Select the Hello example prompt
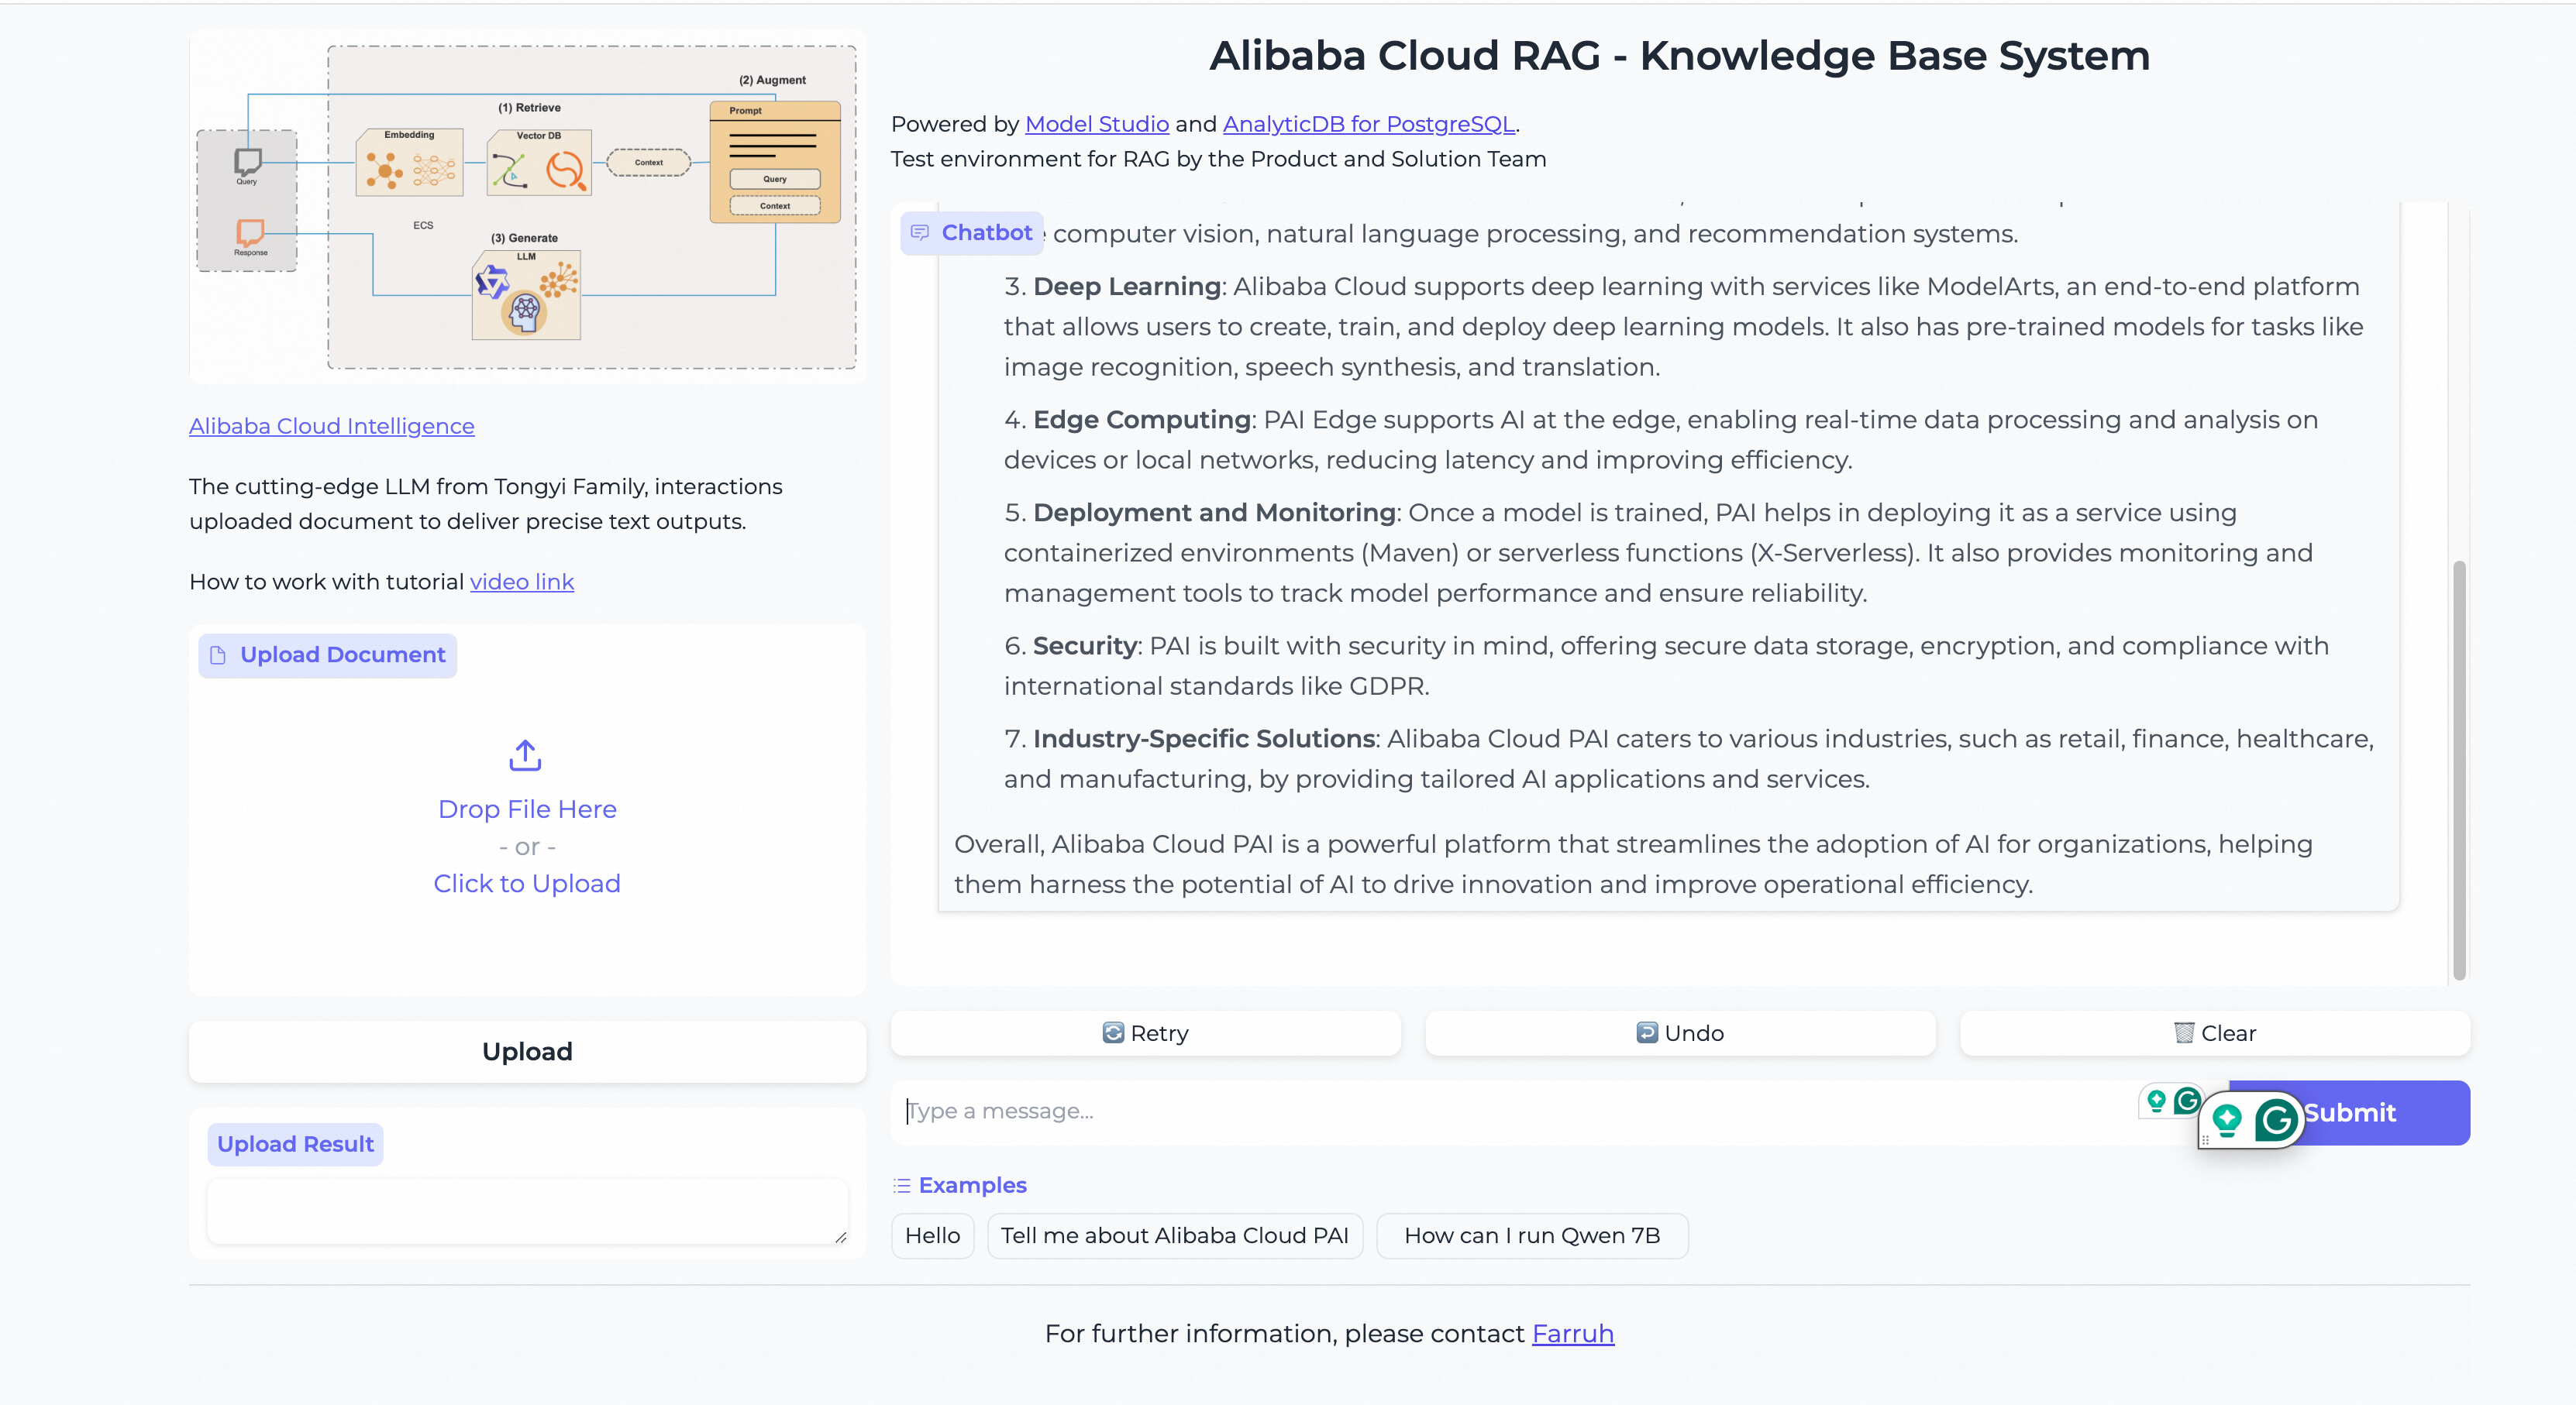Viewport: 2576px width, 1405px height. point(932,1236)
